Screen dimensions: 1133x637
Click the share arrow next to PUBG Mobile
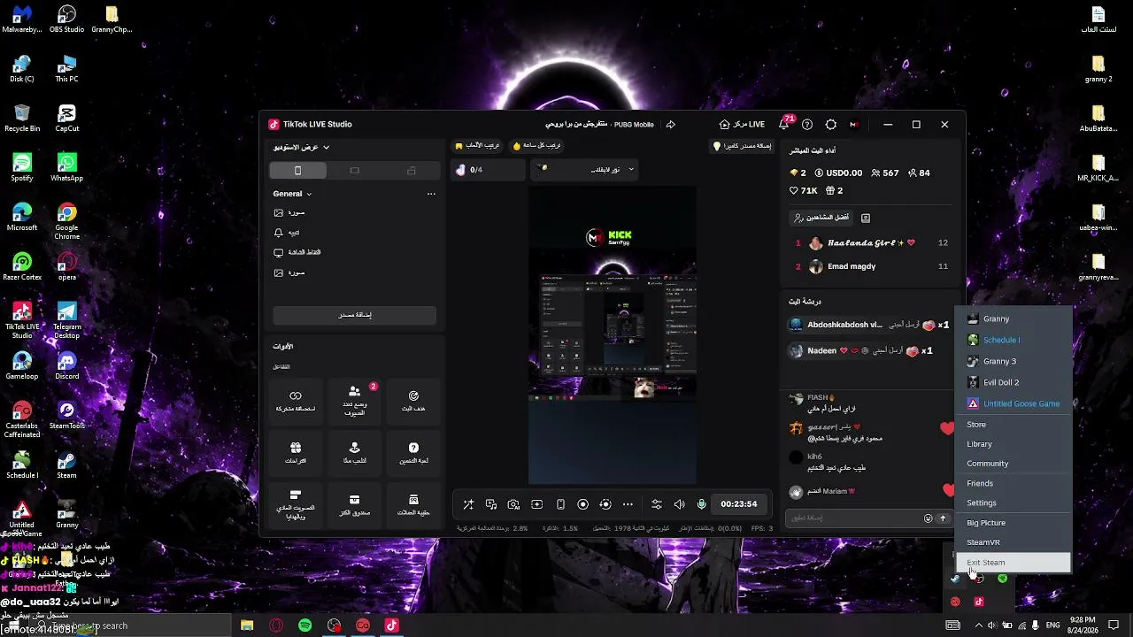point(670,125)
